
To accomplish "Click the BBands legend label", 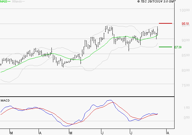I will pyautogui.click(x=17, y=2).
